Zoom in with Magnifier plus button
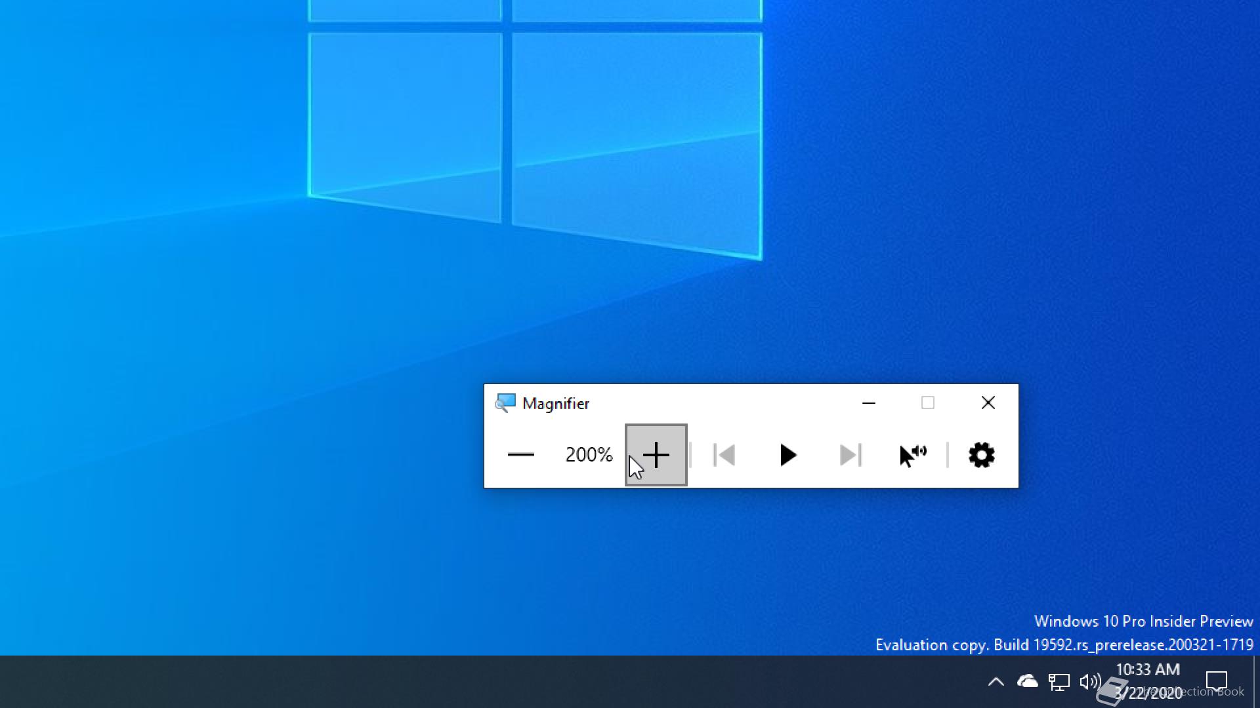This screenshot has width=1260, height=708. (656, 455)
